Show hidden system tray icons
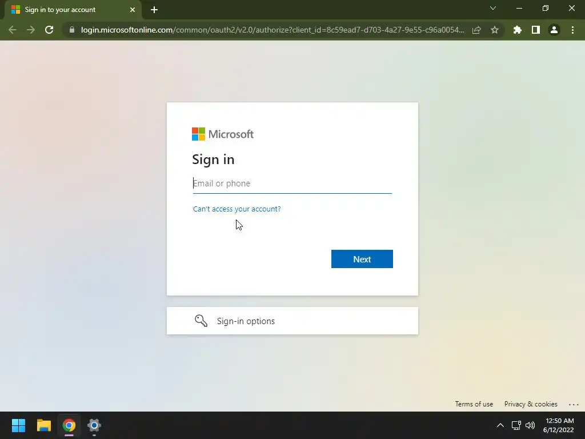Image resolution: width=585 pixels, height=439 pixels. 500,425
